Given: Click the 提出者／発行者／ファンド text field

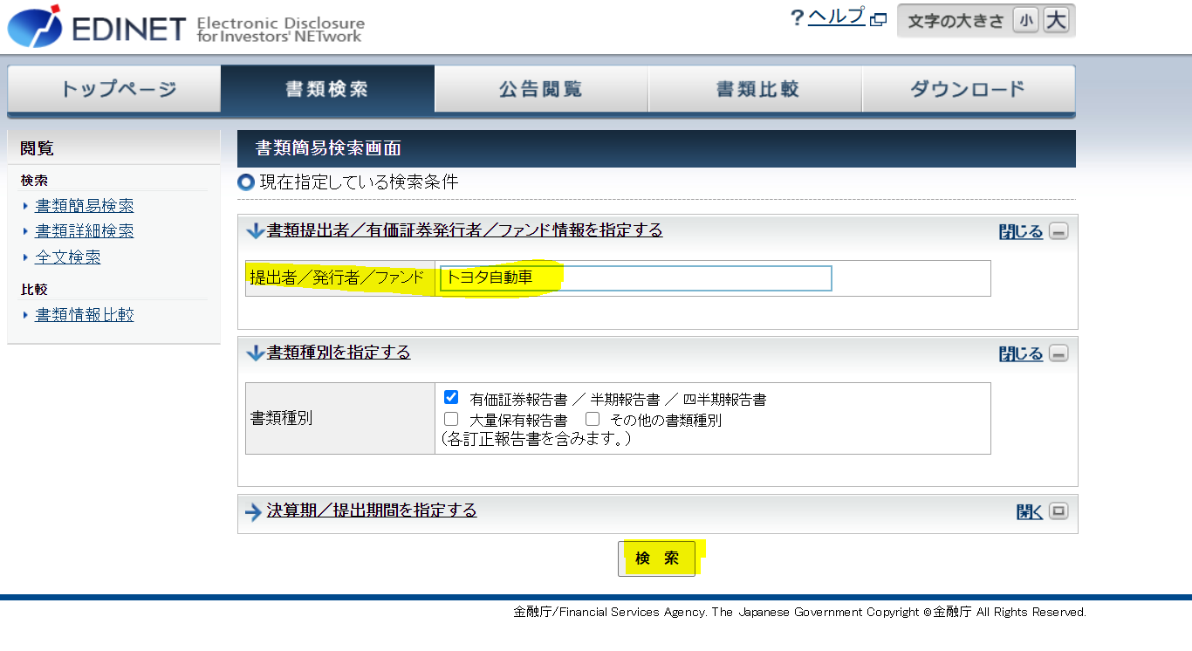Looking at the screenshot, I should [x=636, y=278].
